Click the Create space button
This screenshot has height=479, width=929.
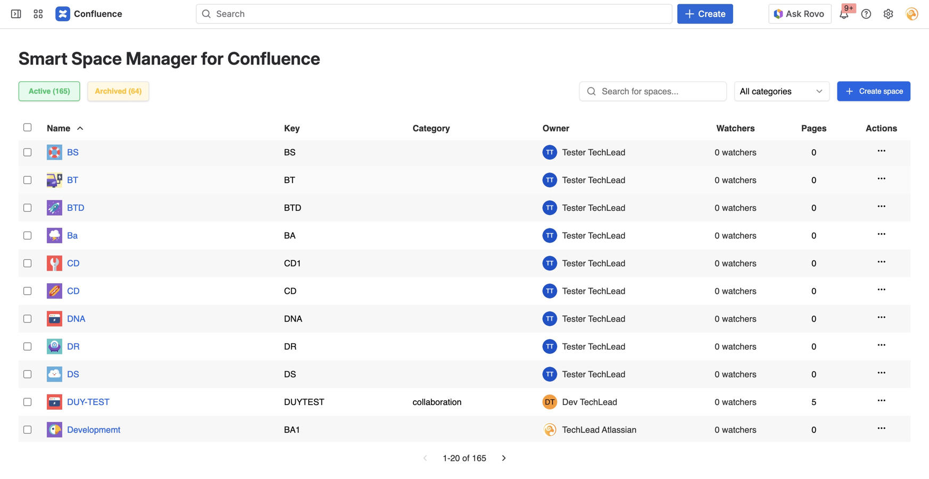pos(873,91)
